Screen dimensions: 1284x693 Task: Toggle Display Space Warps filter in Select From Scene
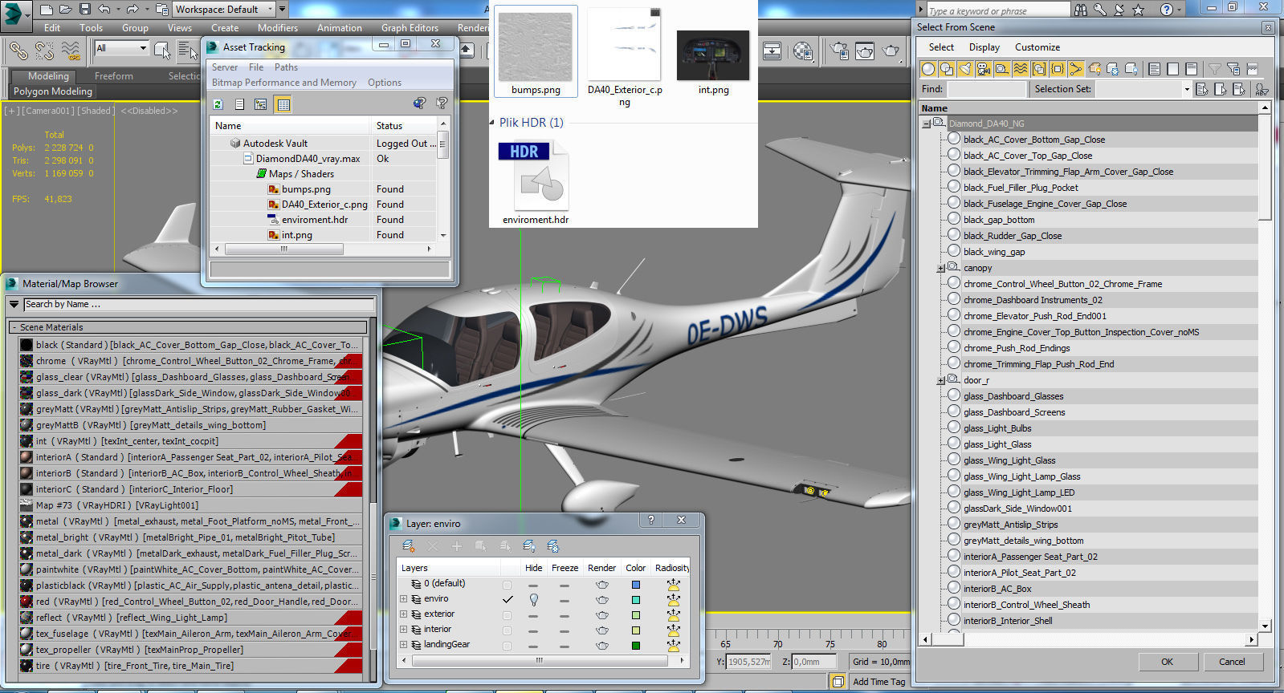[1021, 69]
